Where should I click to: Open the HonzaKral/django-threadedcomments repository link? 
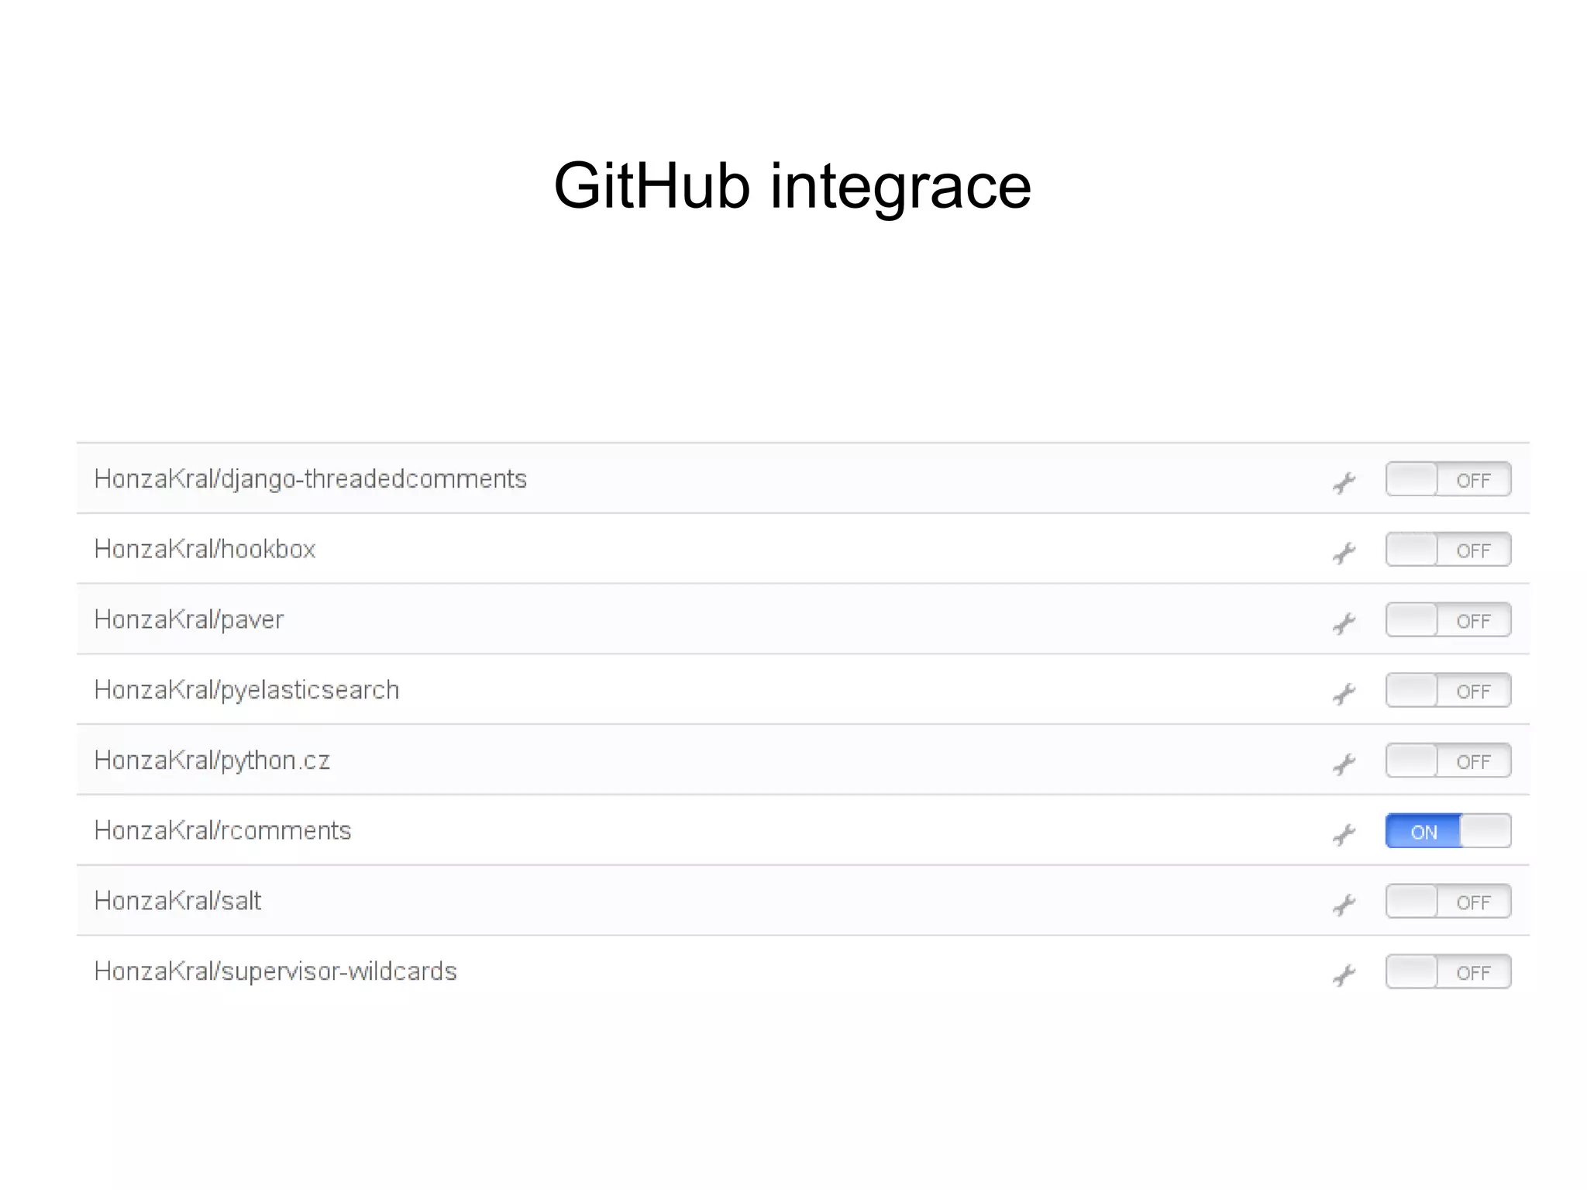[x=310, y=479]
